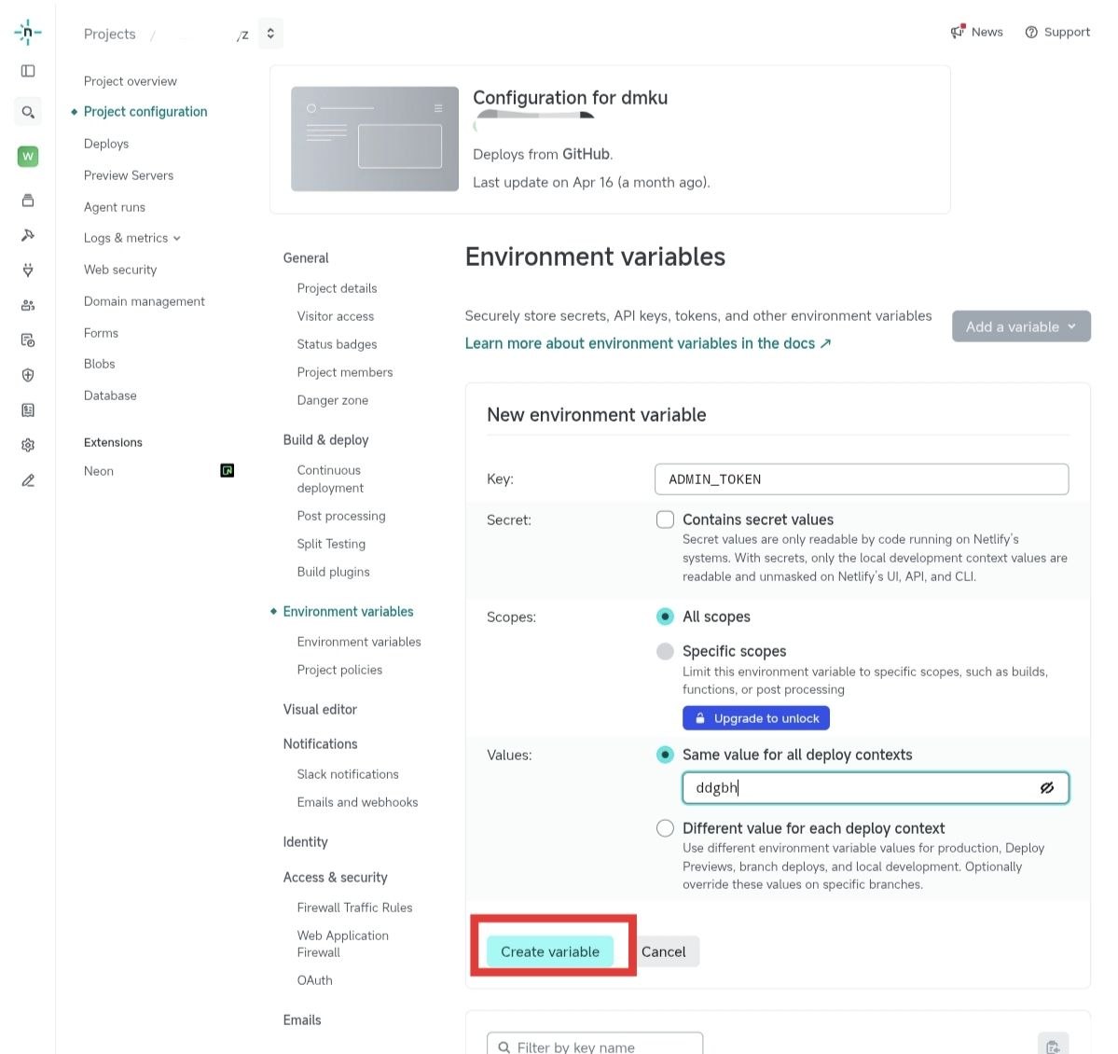Viewport: 1118px width, 1054px height.
Task: Select All scopes radio button
Action: (x=665, y=617)
